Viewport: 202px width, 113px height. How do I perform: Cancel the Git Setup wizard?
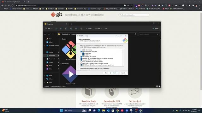(123, 73)
